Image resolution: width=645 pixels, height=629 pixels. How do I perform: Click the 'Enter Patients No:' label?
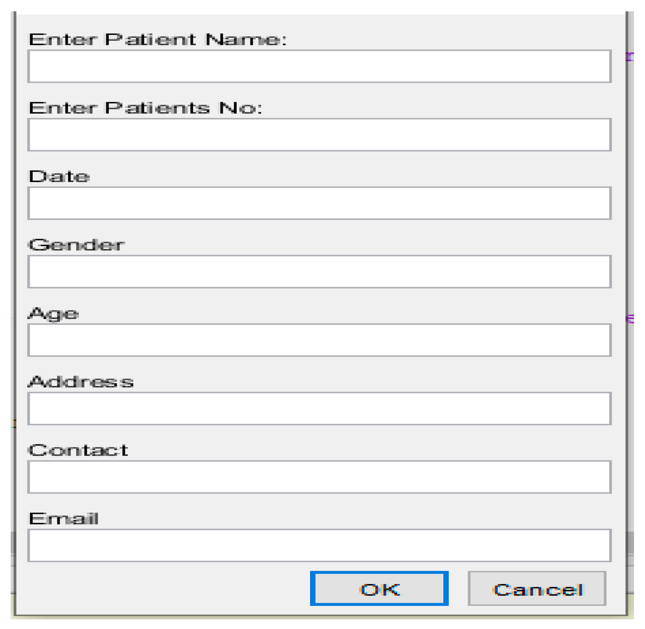(x=145, y=108)
